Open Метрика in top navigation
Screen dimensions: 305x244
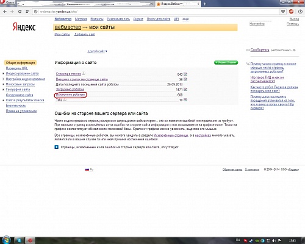81,19
